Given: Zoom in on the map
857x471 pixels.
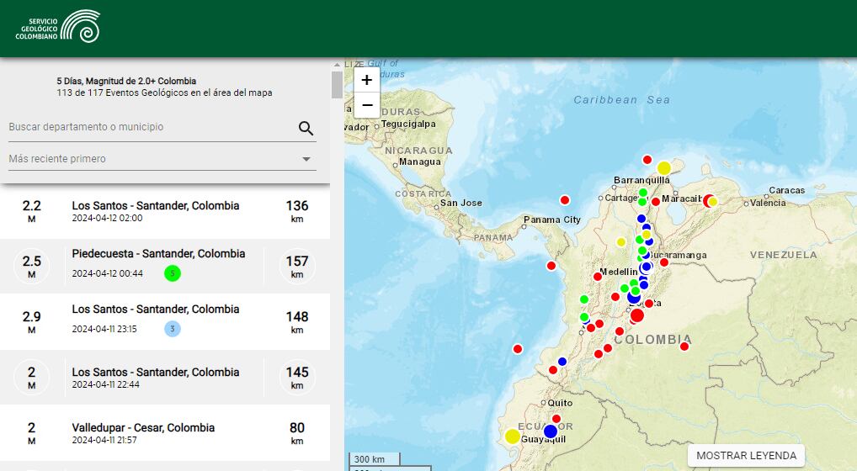Looking at the screenshot, I should (367, 80).
